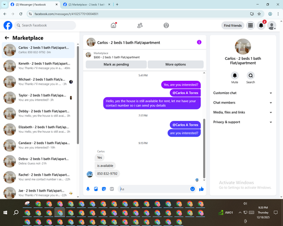Viewport: 283px width, 226px height.
Task: Open Taylor chat in the list
Action: coord(38,98)
